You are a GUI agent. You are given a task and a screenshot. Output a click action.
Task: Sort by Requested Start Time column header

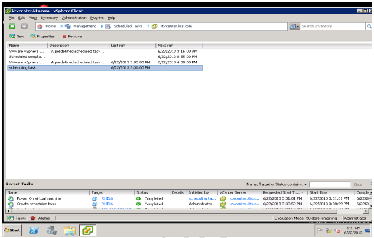284,192
